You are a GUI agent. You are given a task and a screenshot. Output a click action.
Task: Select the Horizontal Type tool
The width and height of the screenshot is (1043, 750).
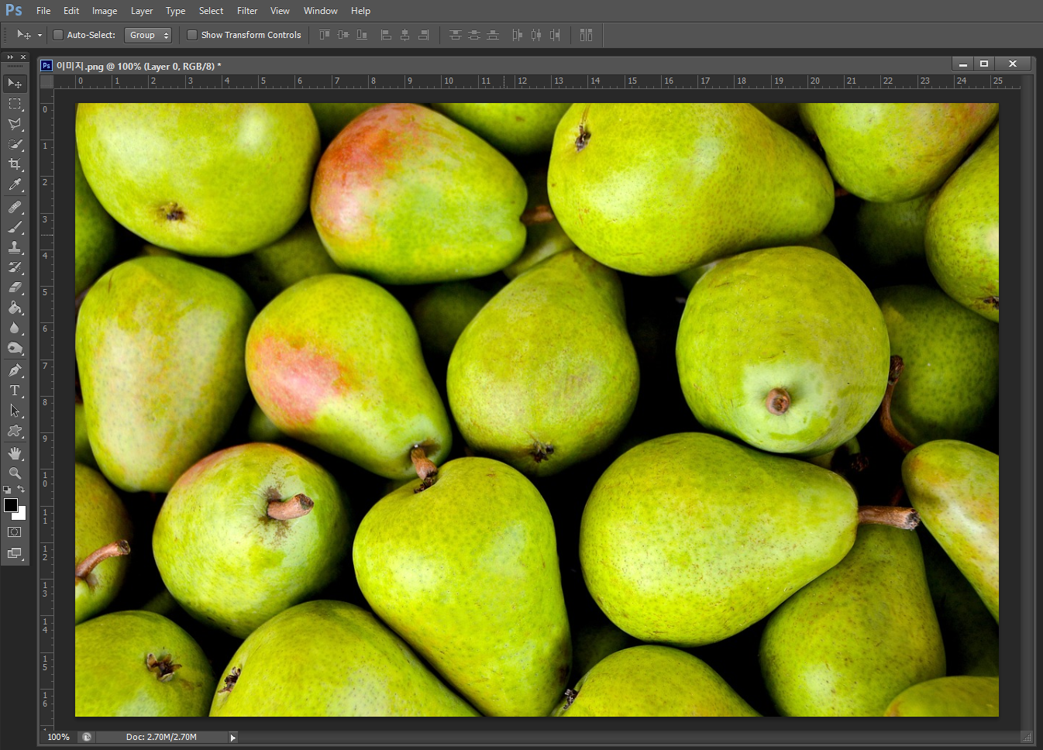15,390
